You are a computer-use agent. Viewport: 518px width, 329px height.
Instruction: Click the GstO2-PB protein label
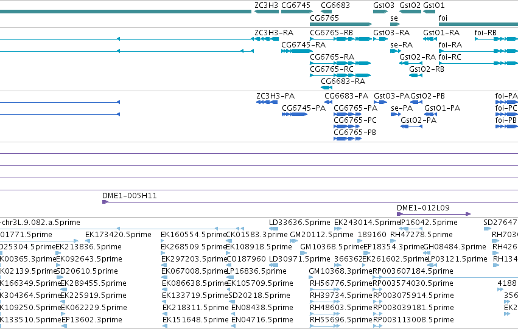427,96
